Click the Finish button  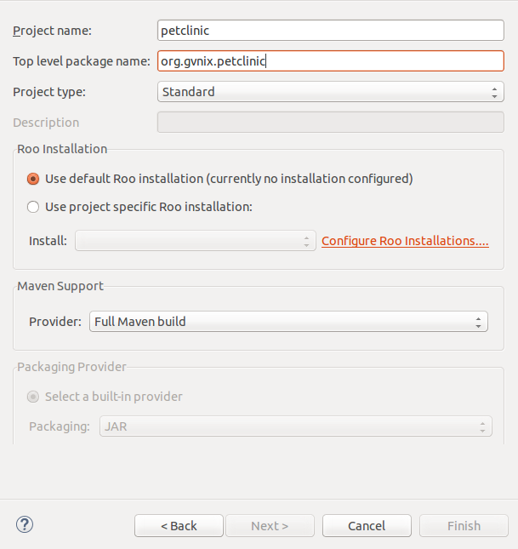[464, 526]
